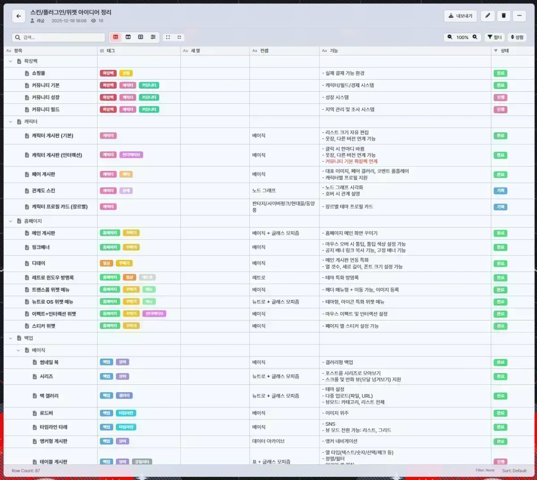Click the document icon beside 관계도 스킨
Viewport: 537px width, 480px height.
coord(27,191)
